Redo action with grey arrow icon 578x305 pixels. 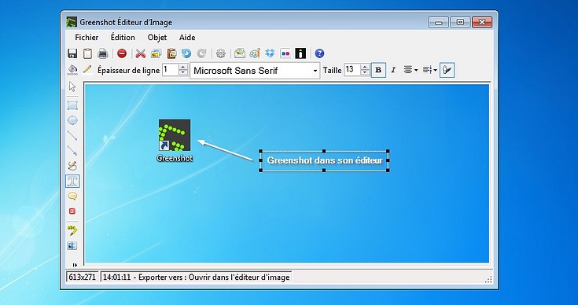pos(201,53)
